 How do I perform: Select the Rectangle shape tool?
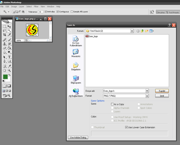9,61
